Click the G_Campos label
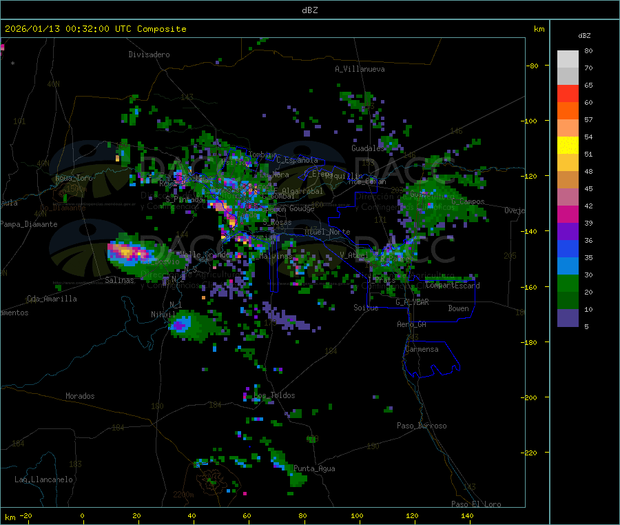 pyautogui.click(x=468, y=201)
